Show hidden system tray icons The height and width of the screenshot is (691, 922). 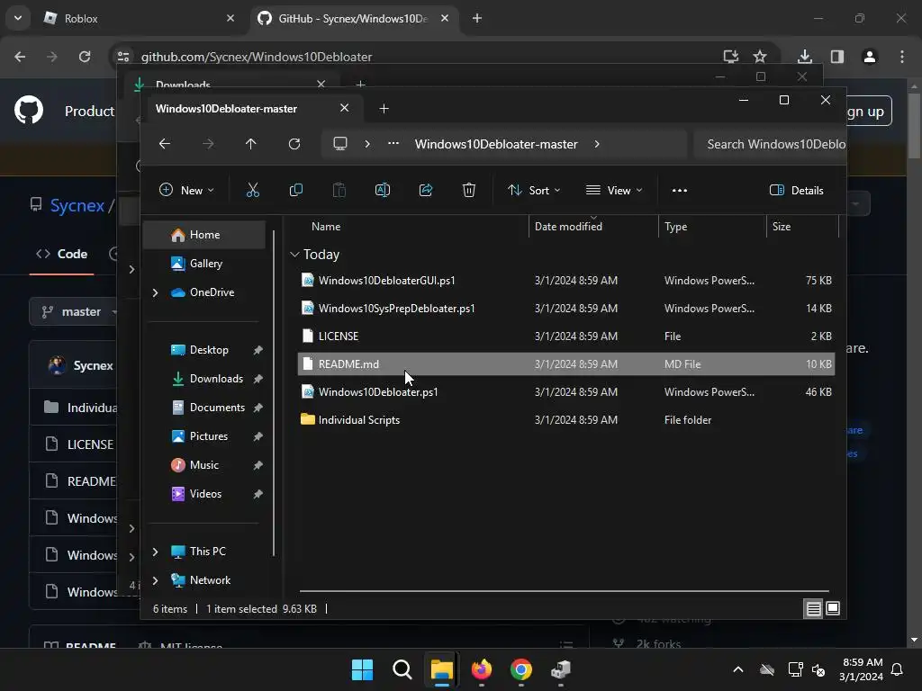point(738,669)
